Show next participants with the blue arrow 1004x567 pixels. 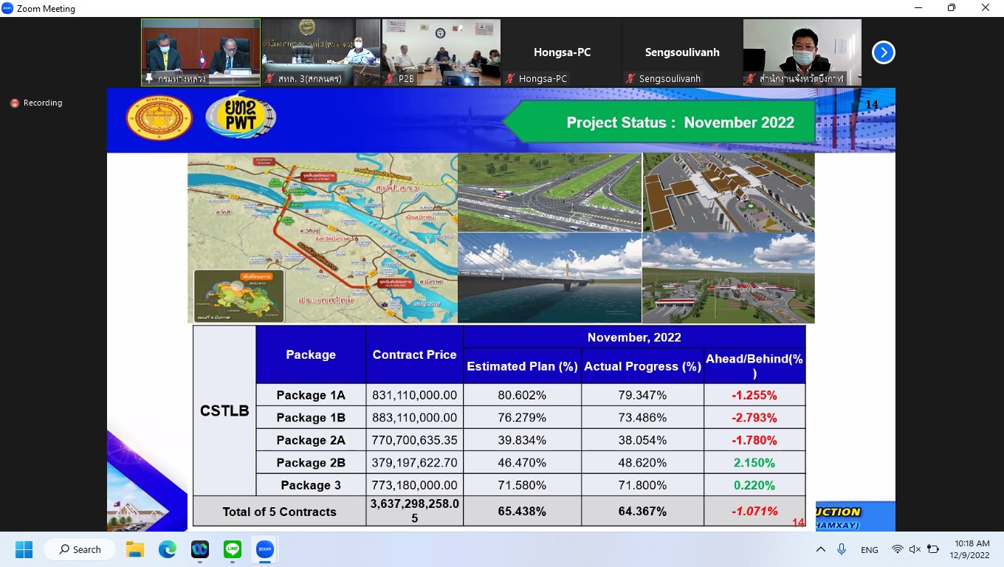(x=883, y=52)
